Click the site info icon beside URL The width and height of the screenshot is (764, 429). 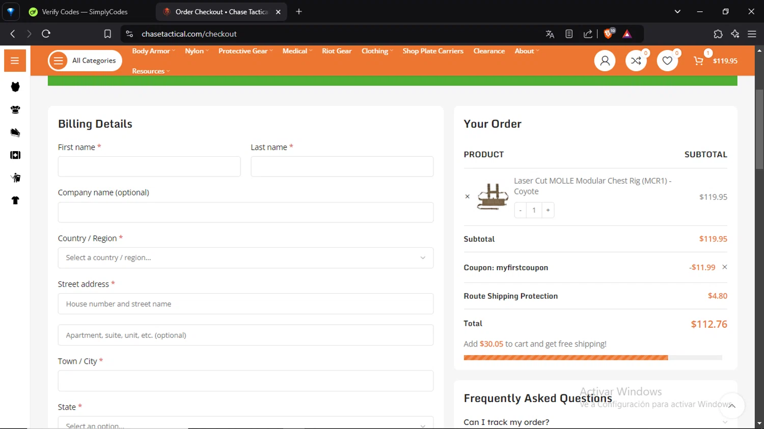pos(129,34)
